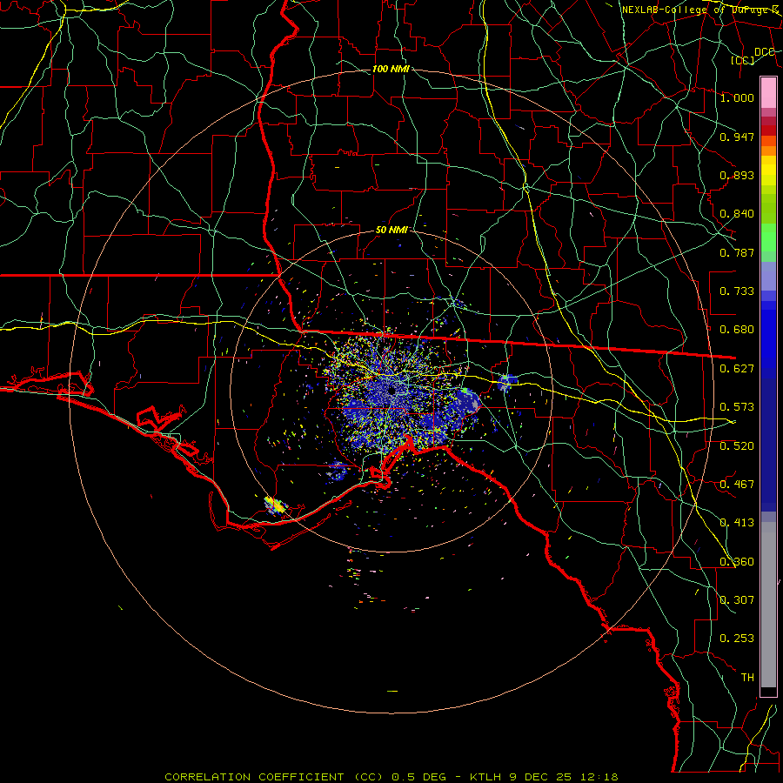Click the 0.467 color scale value
Viewport: 783px width, 783px height.
point(737,485)
